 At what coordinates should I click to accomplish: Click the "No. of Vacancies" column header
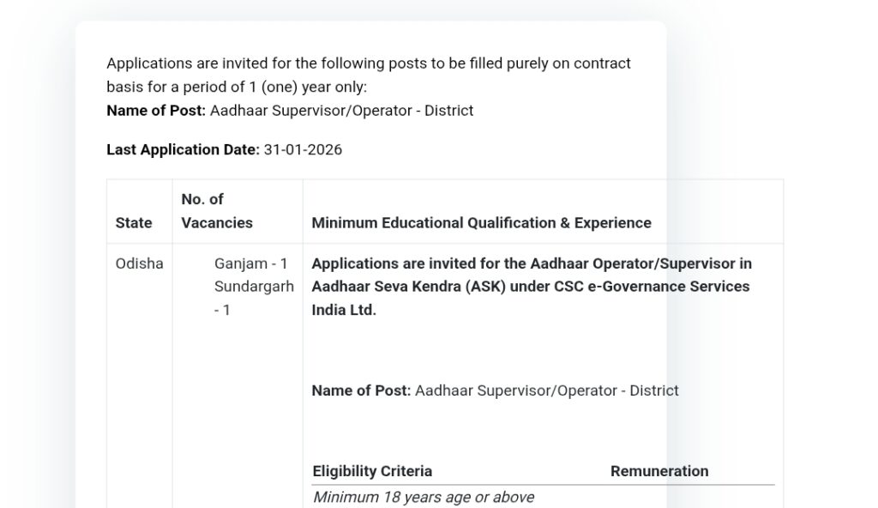coord(217,211)
